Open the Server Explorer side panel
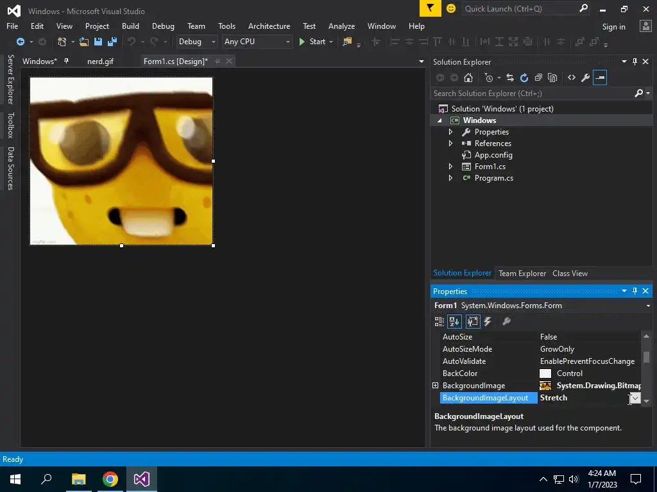This screenshot has height=492, width=657. pos(10,79)
